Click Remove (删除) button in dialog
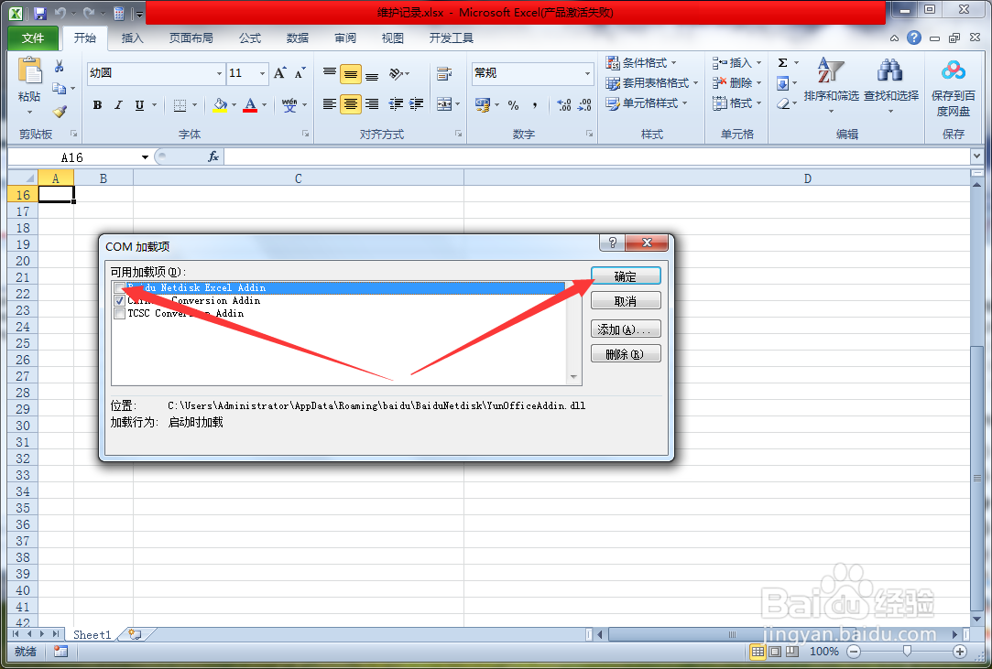Image resolution: width=992 pixels, height=669 pixels. pos(626,354)
